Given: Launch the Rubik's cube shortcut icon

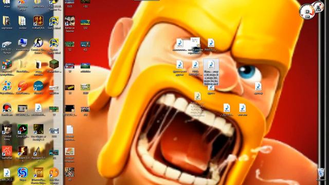Looking at the screenshot, I should tap(7, 64).
